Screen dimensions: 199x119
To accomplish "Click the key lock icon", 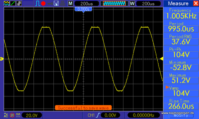I will (x=50, y=4).
